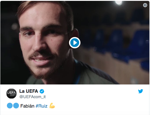150x115 pixels.
Task: Click the man's open eye in the video
Action: tap(29, 33)
